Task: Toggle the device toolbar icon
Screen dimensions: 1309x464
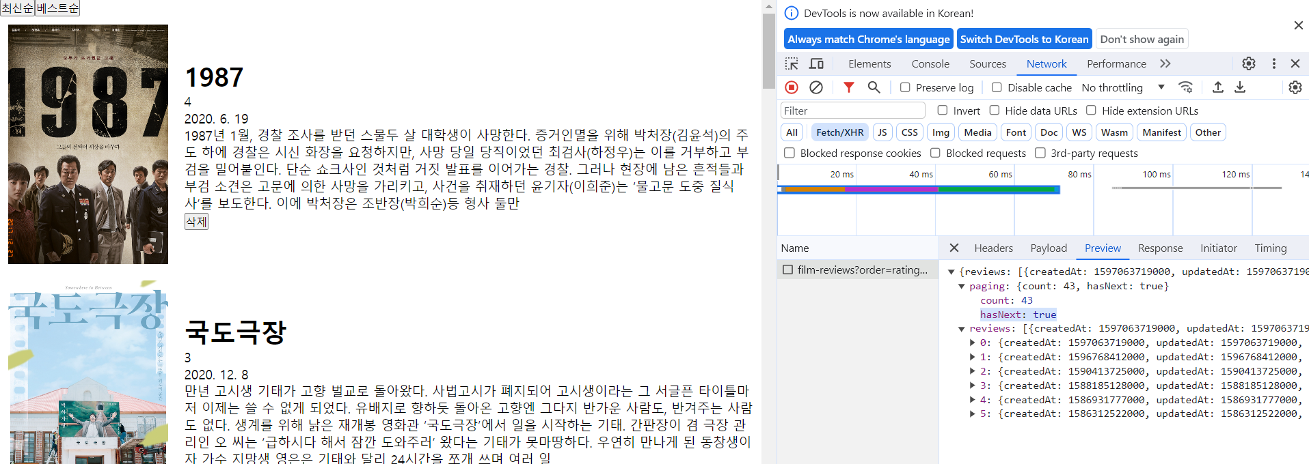Action: click(x=816, y=63)
